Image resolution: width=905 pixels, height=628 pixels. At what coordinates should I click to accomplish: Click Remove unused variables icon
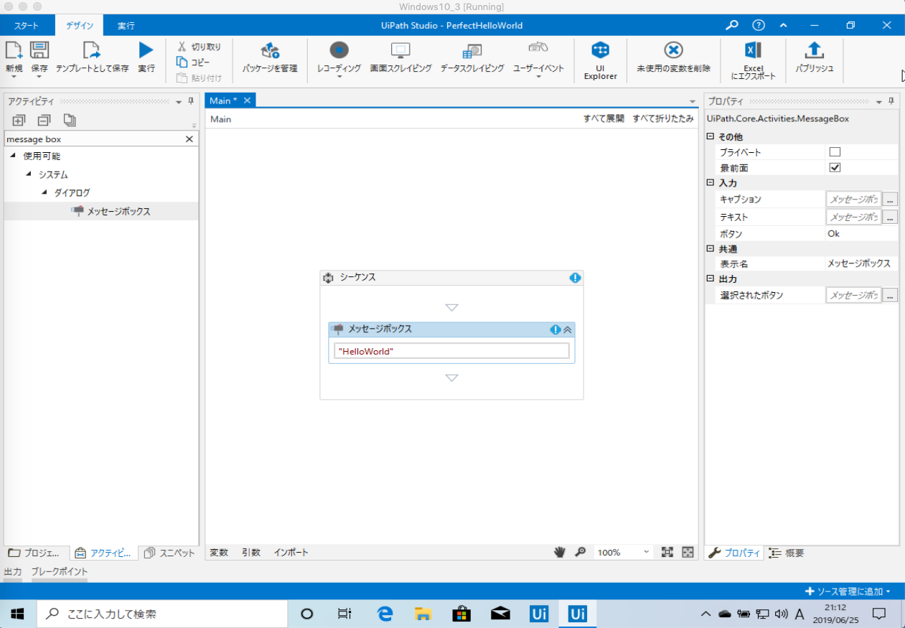(673, 50)
